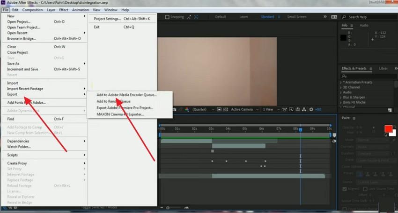This screenshot has height=213, width=398.
Task: Click the snap edge extension icon beside Snapping
Action: (189, 17)
